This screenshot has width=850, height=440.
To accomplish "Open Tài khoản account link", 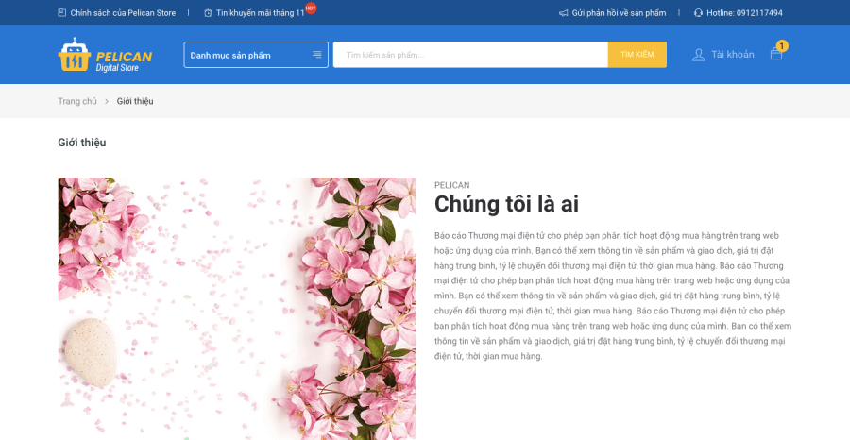I will [732, 54].
